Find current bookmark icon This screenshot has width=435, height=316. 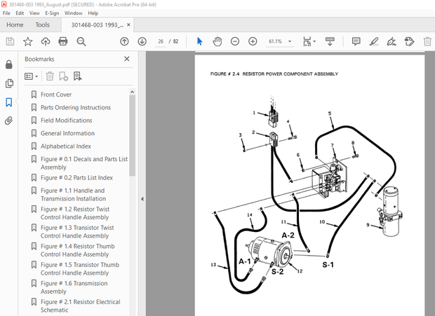coord(77,76)
